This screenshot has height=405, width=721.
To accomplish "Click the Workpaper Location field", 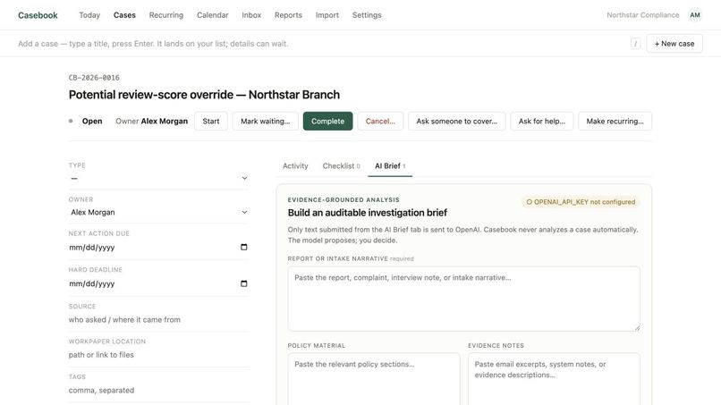I will pyautogui.click(x=158, y=355).
